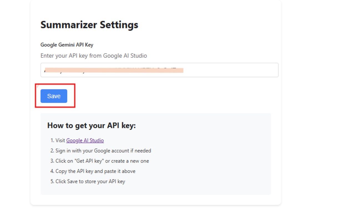Screen dimensions: 355x222
Task: Click the Save button
Action: click(54, 96)
